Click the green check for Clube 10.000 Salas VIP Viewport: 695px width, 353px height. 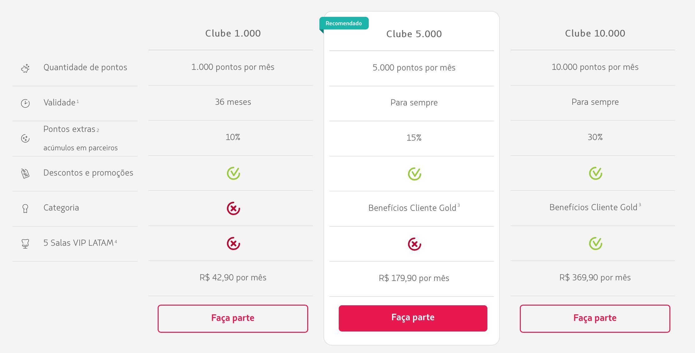pos(596,243)
